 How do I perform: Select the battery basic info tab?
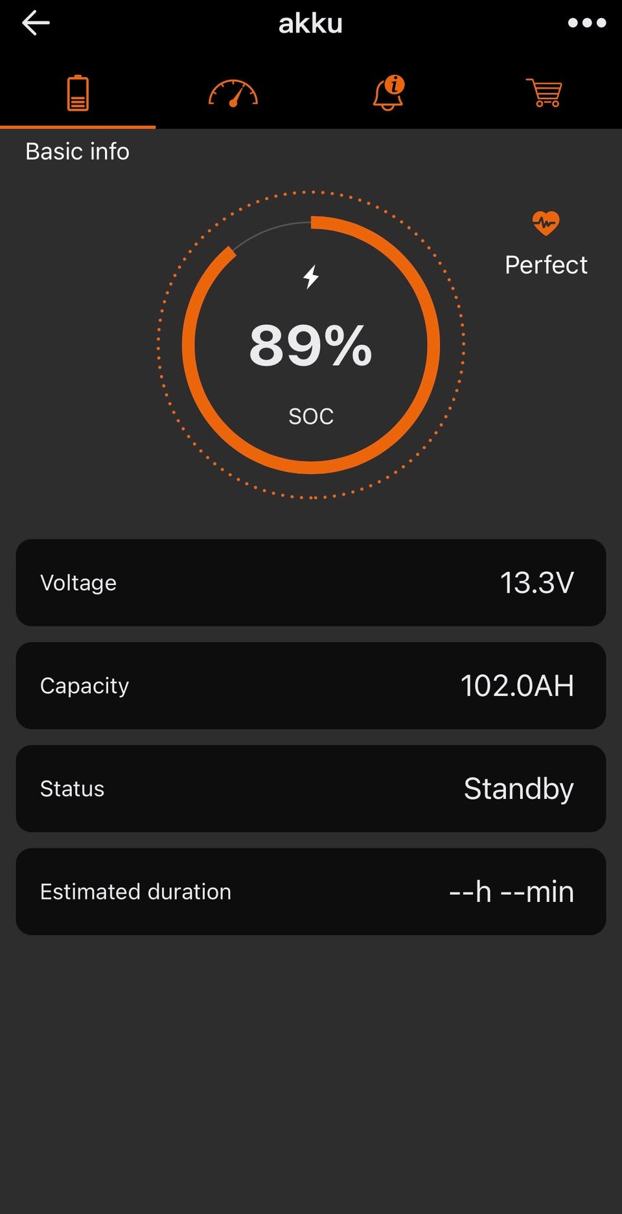tap(78, 93)
